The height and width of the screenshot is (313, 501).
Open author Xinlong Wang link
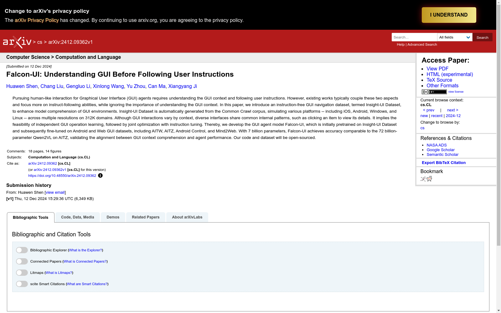click(108, 86)
